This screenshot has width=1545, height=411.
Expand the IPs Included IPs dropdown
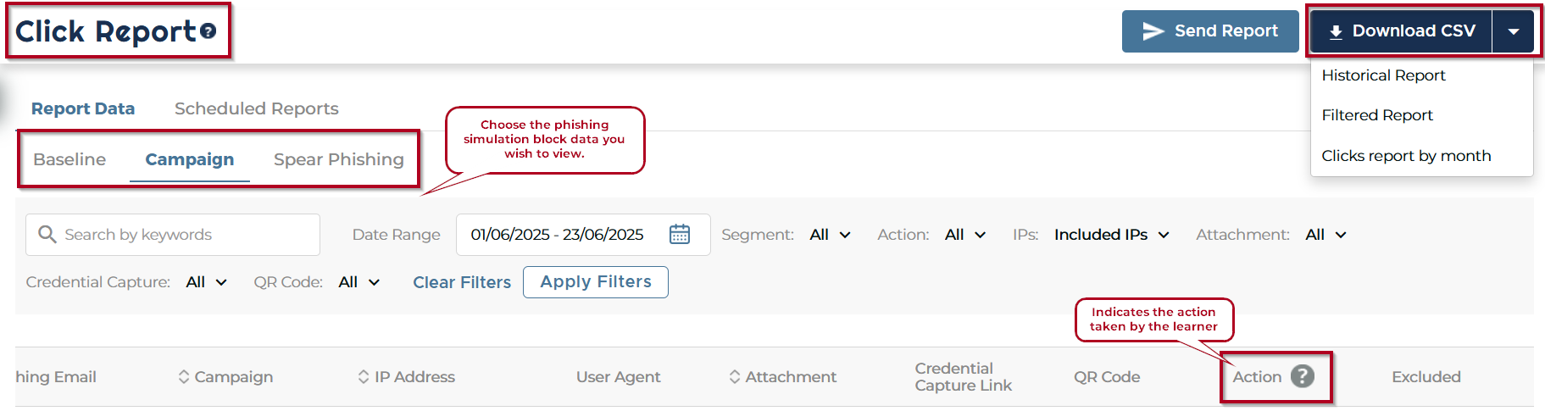click(1111, 235)
